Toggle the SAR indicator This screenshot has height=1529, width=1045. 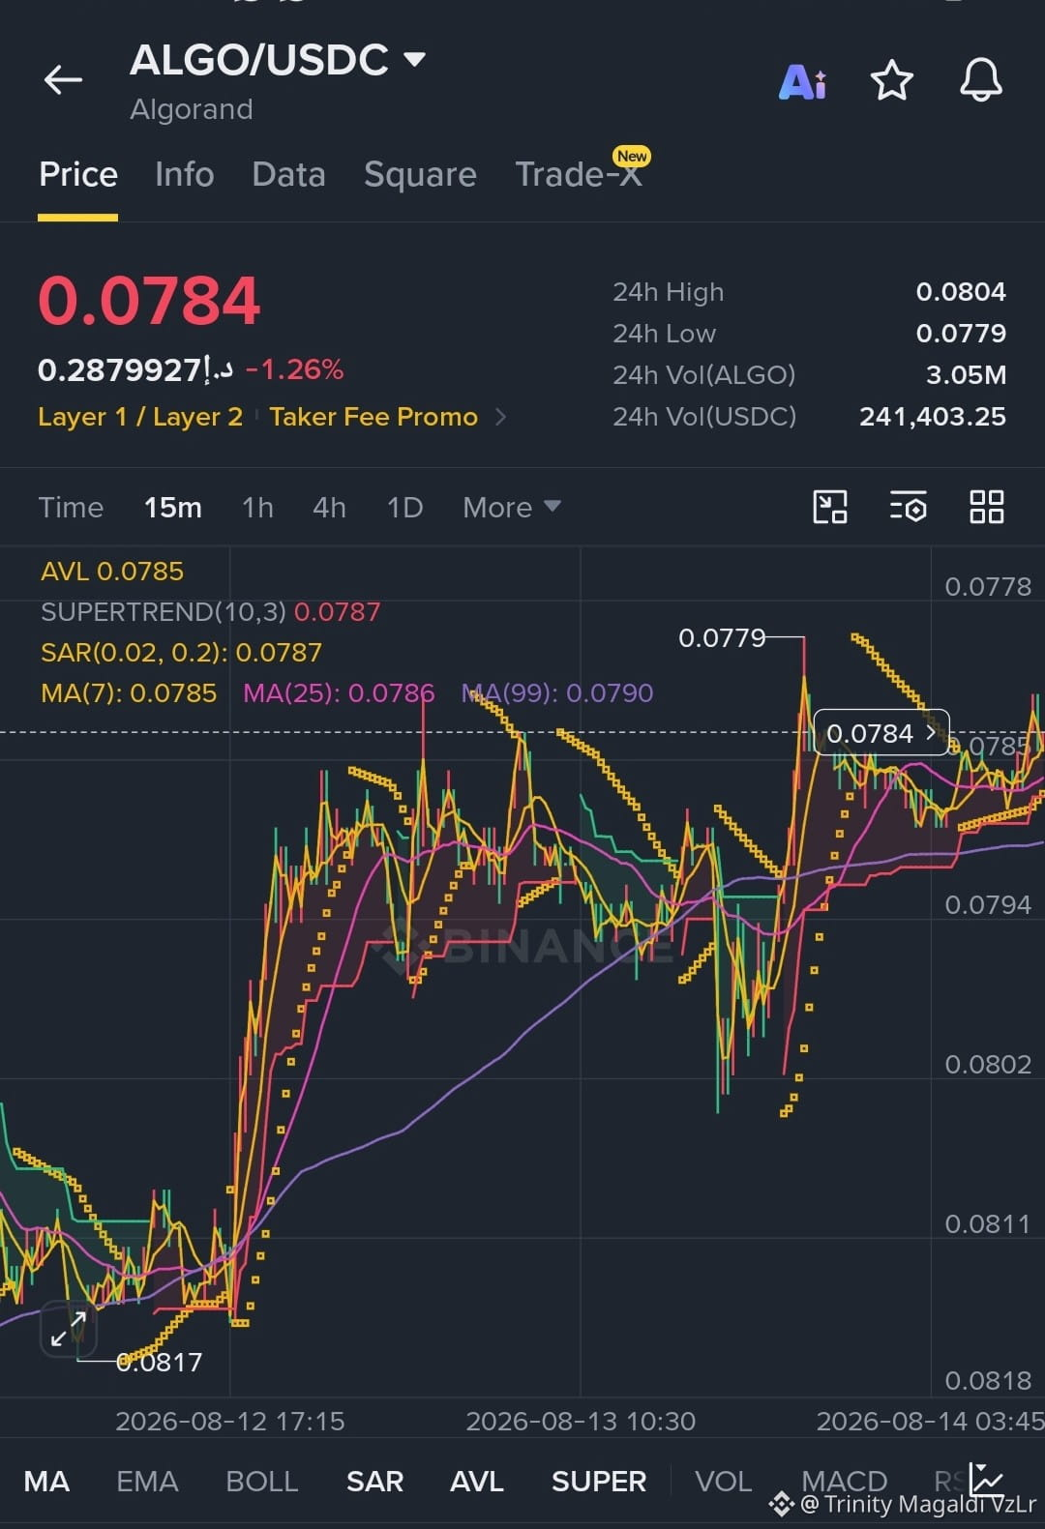coord(374,1481)
